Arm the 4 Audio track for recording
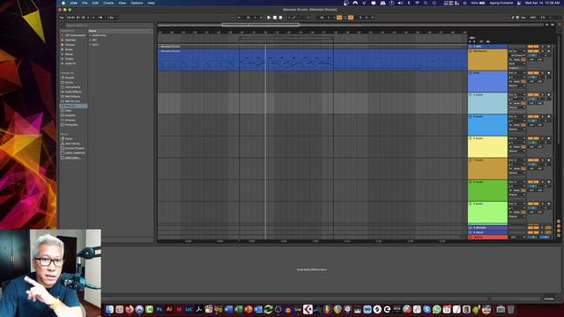Viewport: 564px width, 317px height. (548, 95)
